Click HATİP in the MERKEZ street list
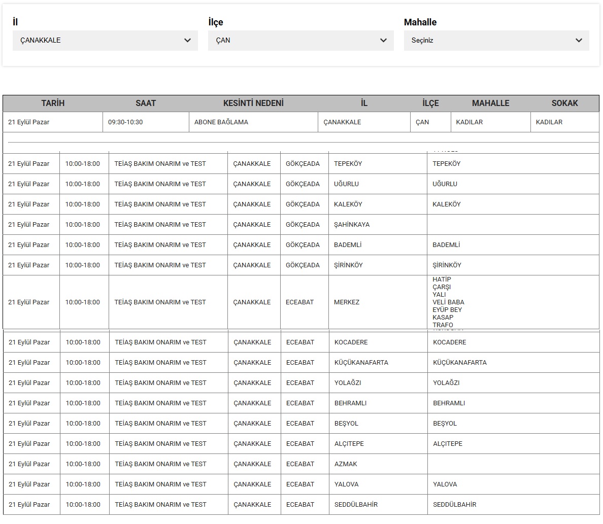Screen dimensions: 603x524 [x=442, y=280]
